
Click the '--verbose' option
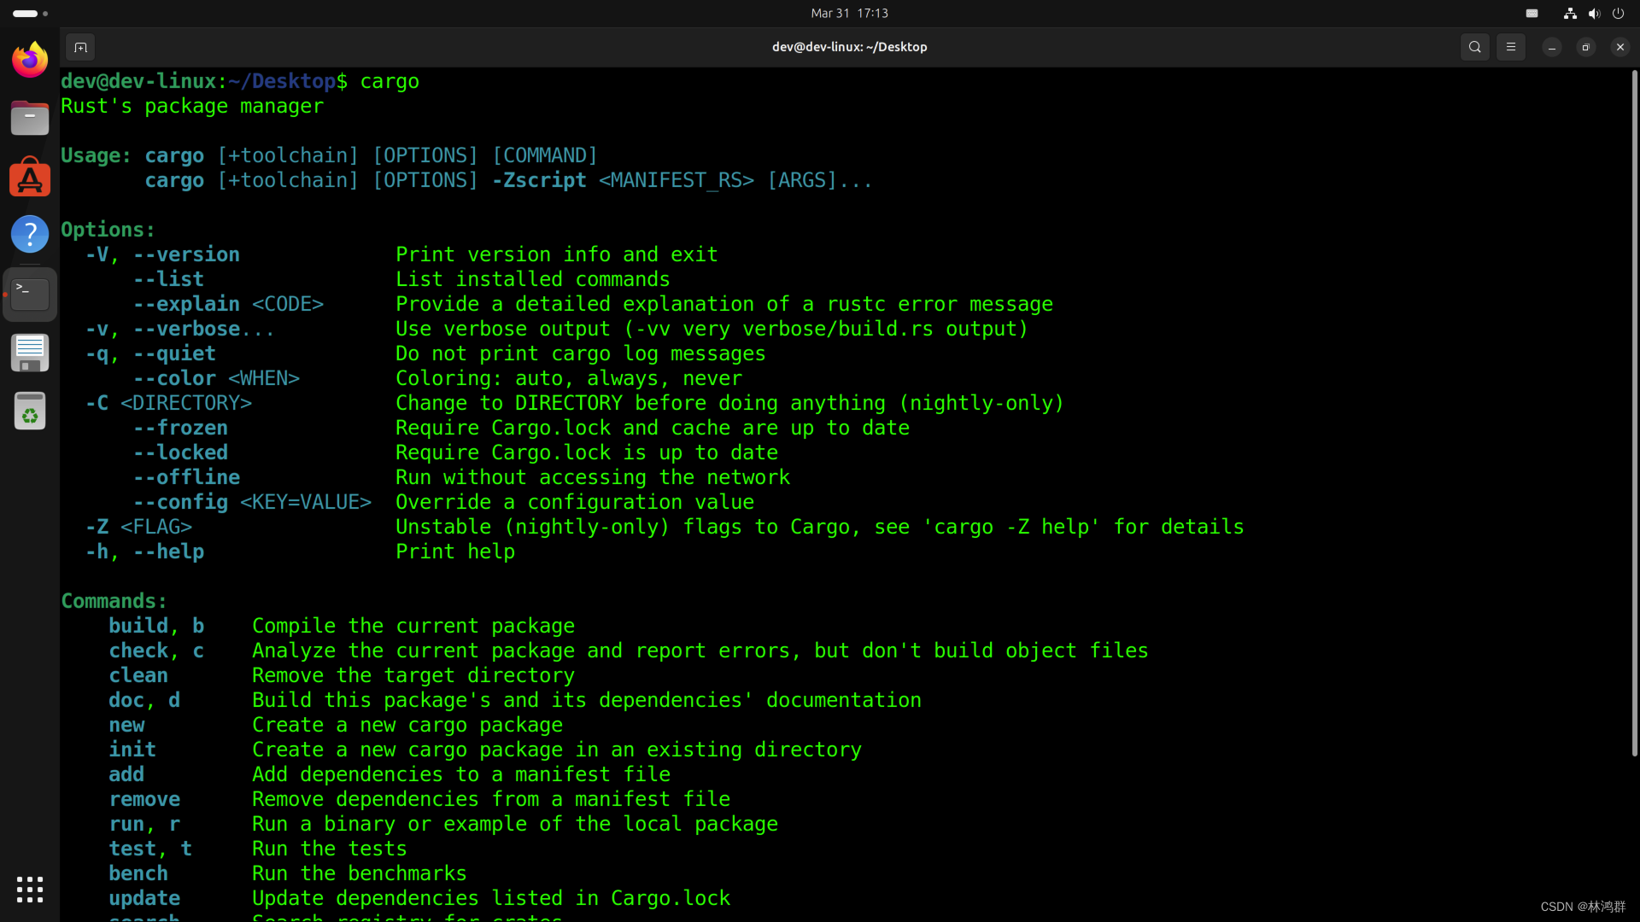[x=186, y=329]
